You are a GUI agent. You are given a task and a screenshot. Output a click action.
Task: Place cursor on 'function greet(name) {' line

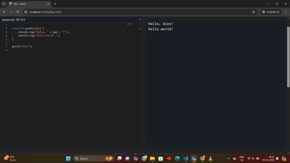[x=28, y=28]
